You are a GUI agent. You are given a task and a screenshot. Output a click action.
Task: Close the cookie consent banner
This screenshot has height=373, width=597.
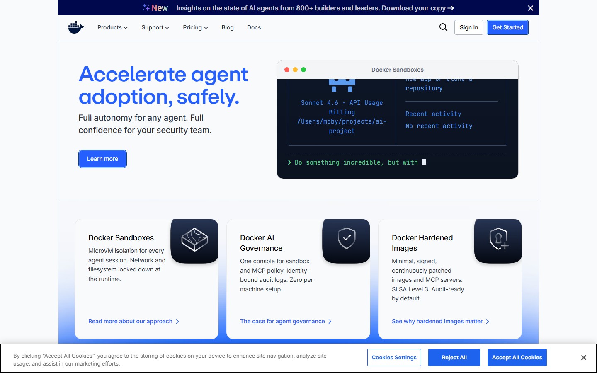(x=583, y=358)
